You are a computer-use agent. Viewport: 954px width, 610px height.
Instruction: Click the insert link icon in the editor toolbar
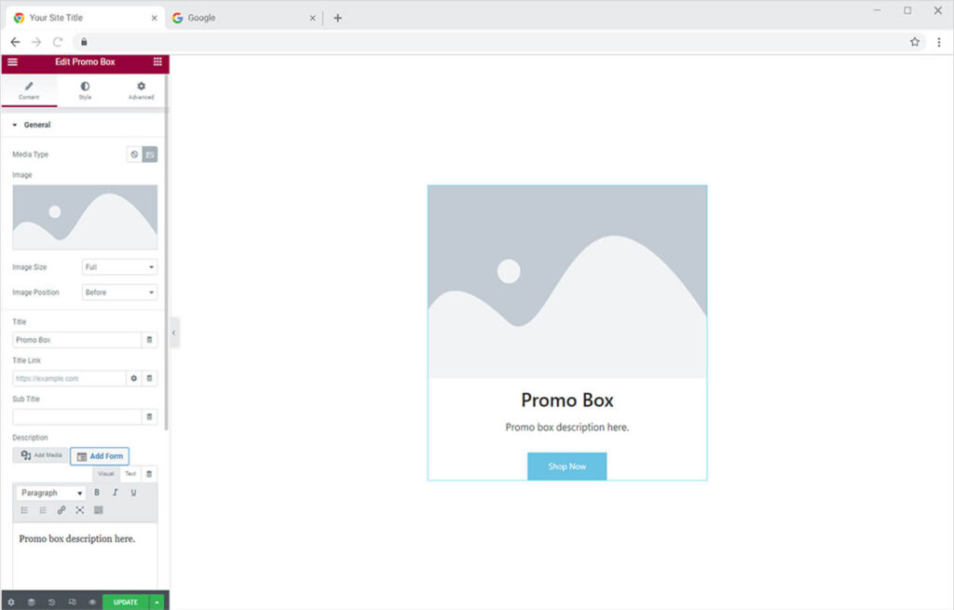[61, 510]
